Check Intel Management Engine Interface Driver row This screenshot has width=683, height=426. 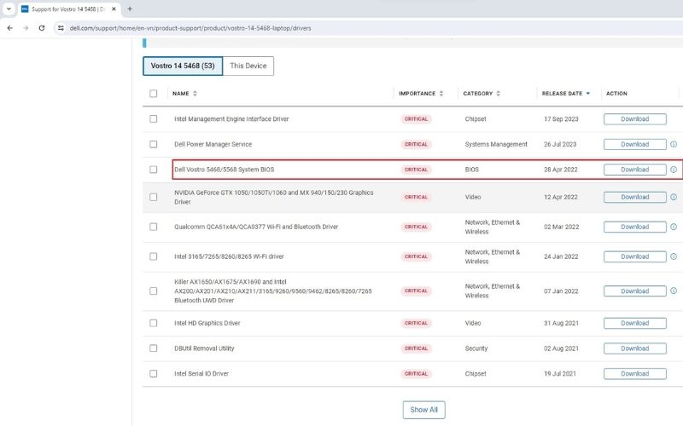tap(154, 118)
